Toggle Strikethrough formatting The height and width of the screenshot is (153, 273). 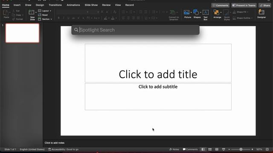73,18
